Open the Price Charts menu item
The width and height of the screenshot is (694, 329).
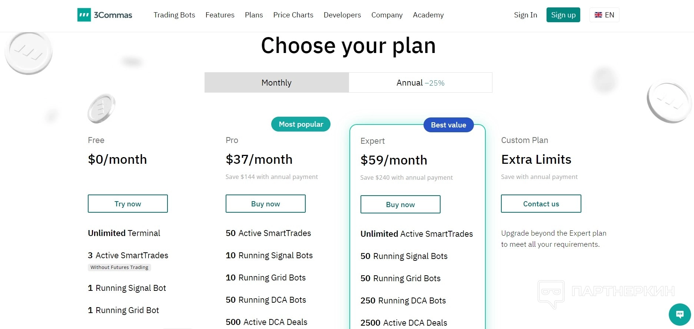click(x=293, y=15)
